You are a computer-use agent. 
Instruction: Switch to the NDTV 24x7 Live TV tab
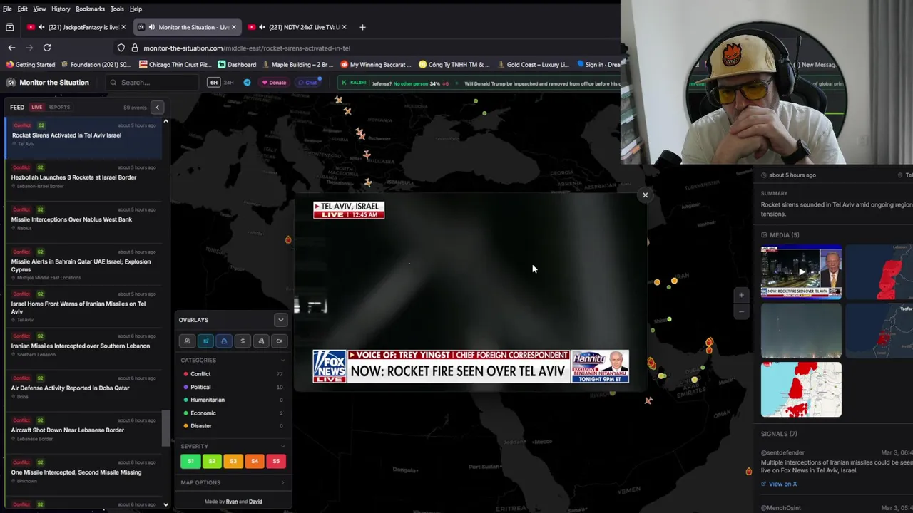[298, 27]
